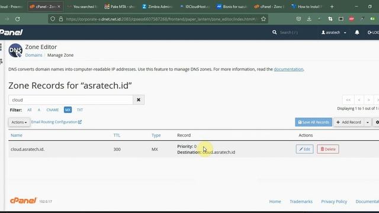Click the cloud.asratech.id. name cell
379x213 pixels.
click(28, 149)
